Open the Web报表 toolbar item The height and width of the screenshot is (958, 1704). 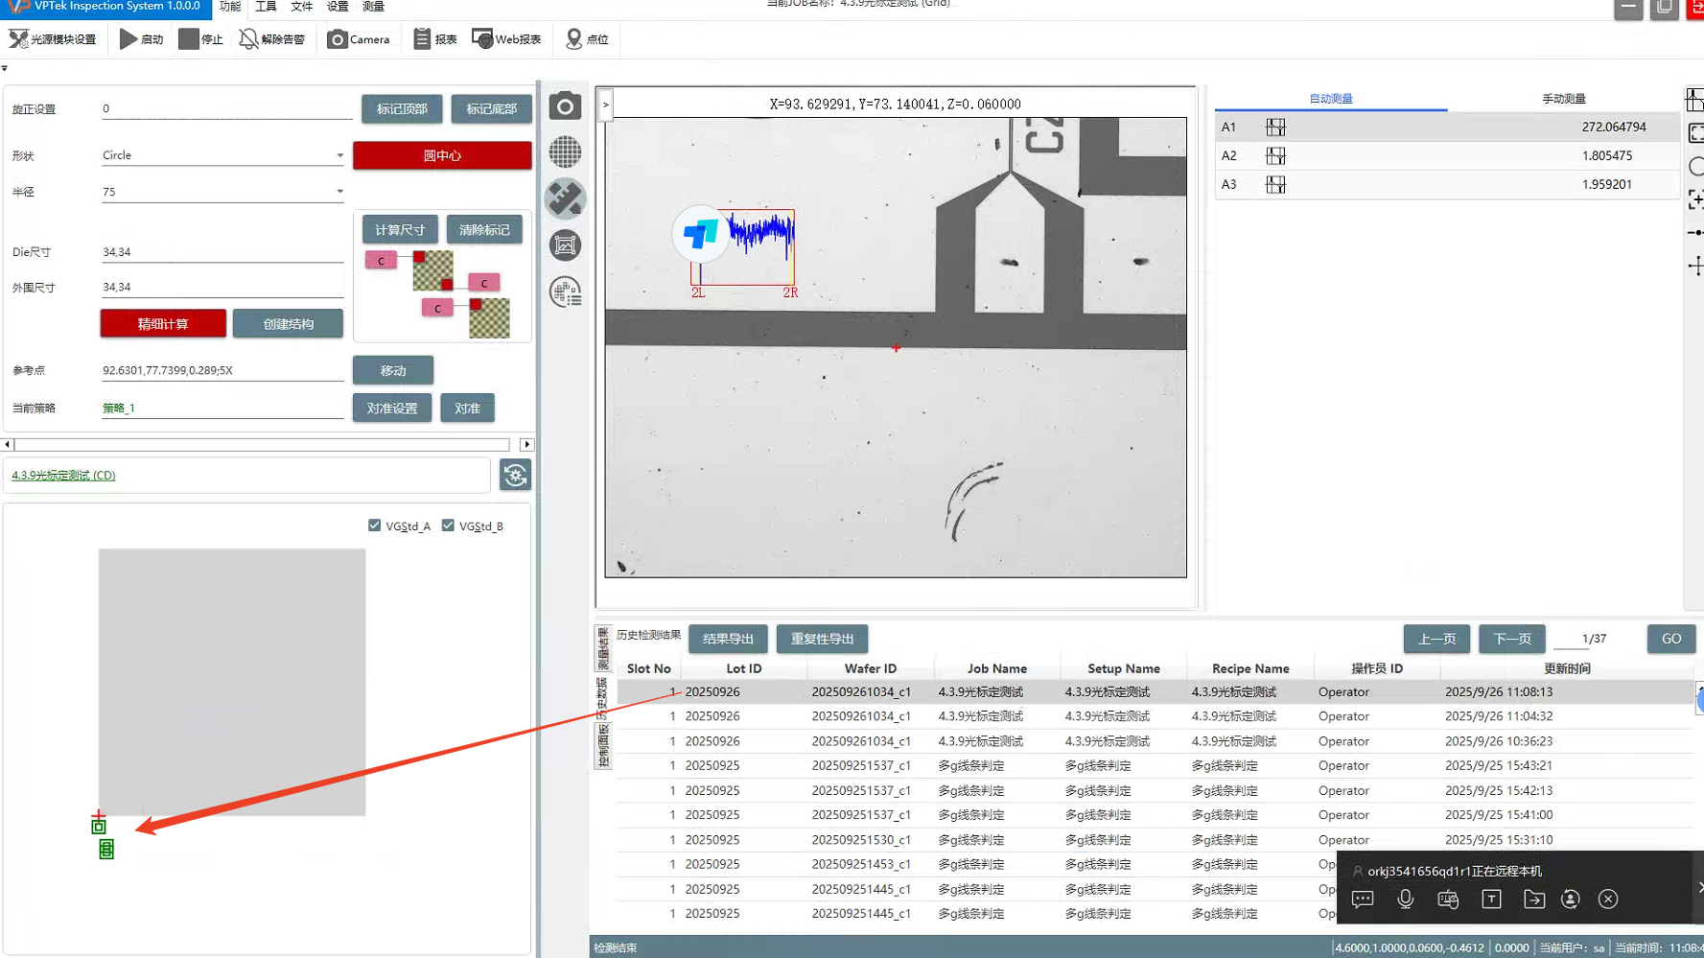[506, 39]
